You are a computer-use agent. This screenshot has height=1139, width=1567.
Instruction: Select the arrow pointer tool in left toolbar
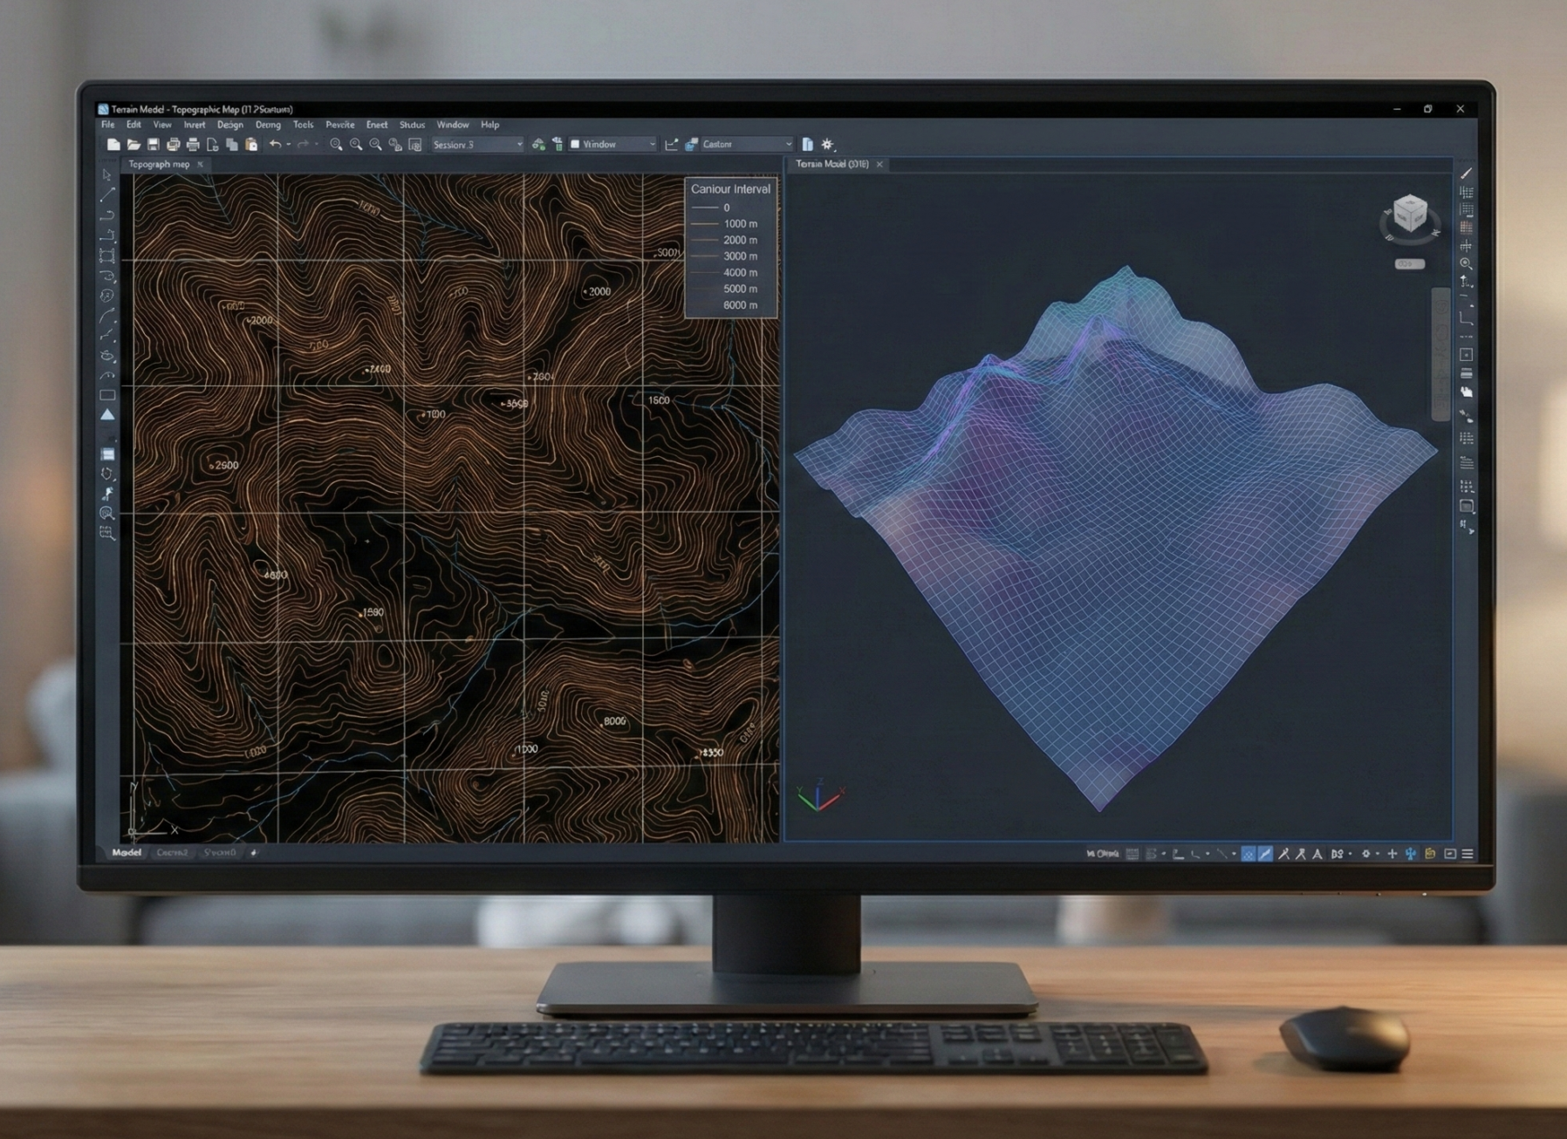tap(107, 174)
